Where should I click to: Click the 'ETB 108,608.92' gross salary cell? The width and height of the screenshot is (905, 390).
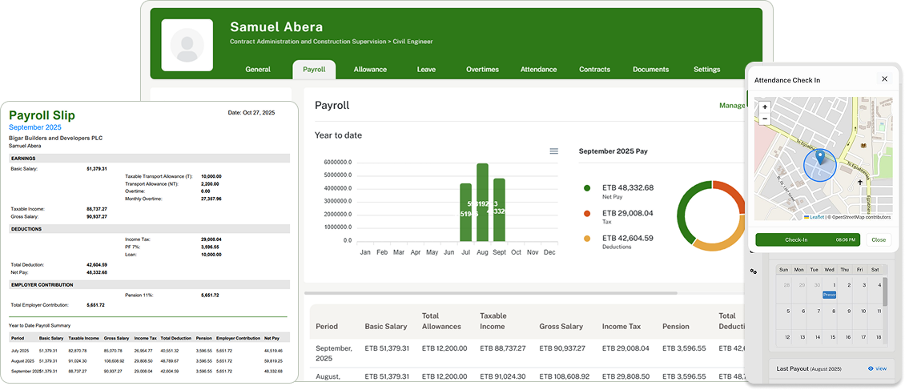[x=565, y=376]
